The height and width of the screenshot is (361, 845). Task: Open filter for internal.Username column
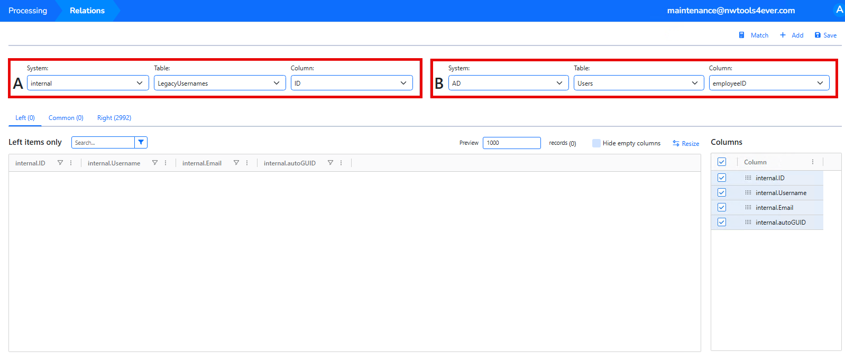pyautogui.click(x=155, y=163)
